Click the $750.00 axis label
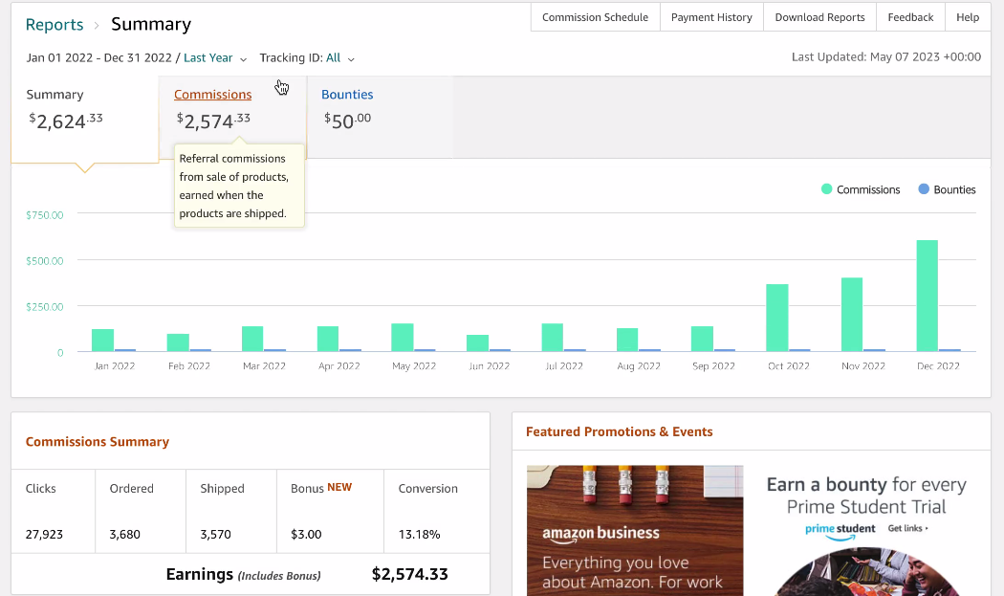Screen dimensions: 1004x596 45,214
